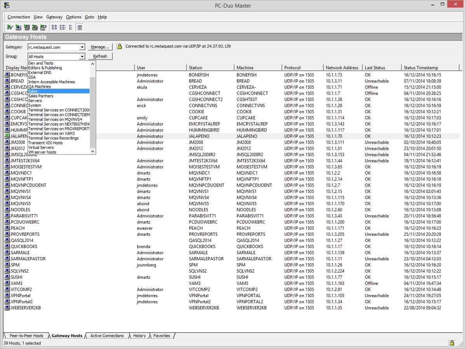The height and width of the screenshot is (349, 466).
Task: Click the second toolbar icon with a computer
Action: pyautogui.click(x=18, y=28)
